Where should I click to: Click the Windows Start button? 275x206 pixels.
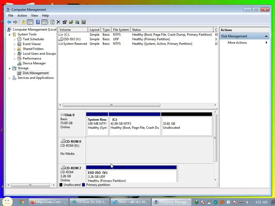tap(8, 202)
